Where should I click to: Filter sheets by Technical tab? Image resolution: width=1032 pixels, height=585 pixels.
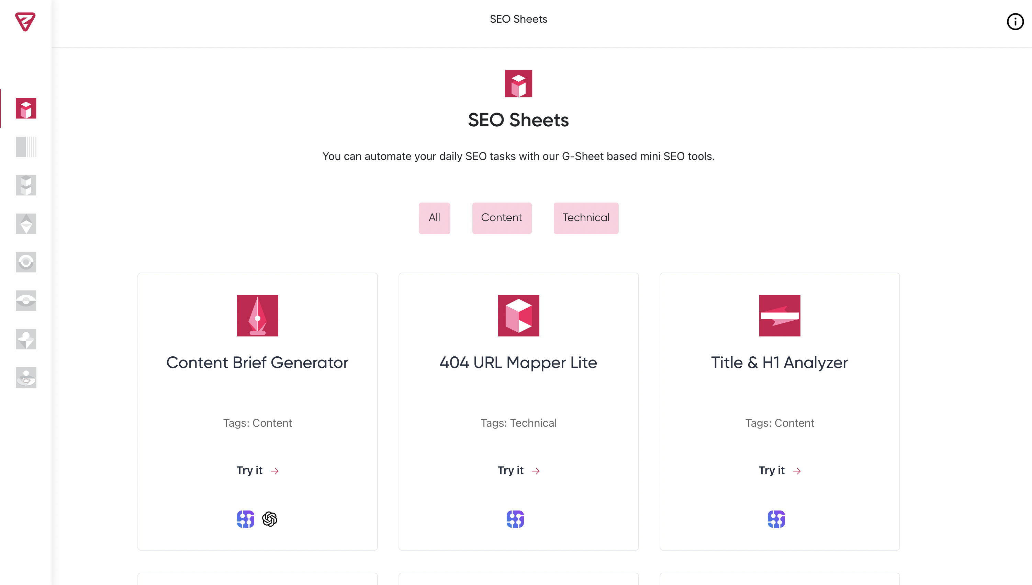pos(586,218)
